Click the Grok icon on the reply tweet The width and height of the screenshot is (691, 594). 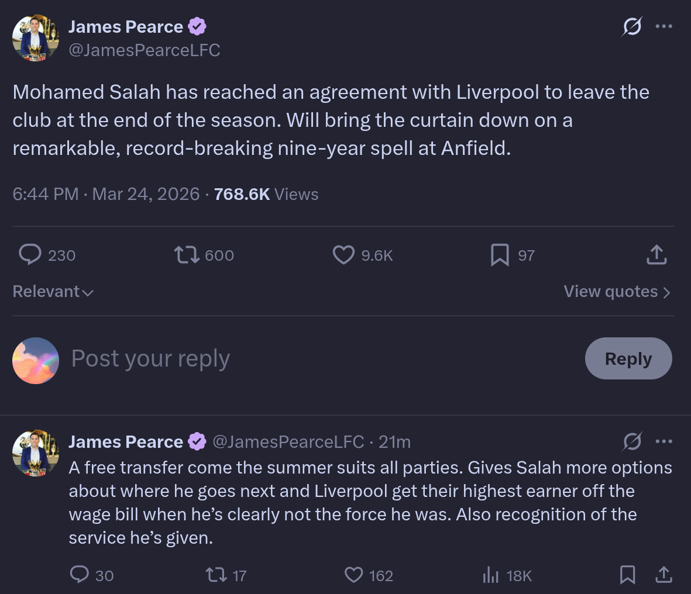632,441
